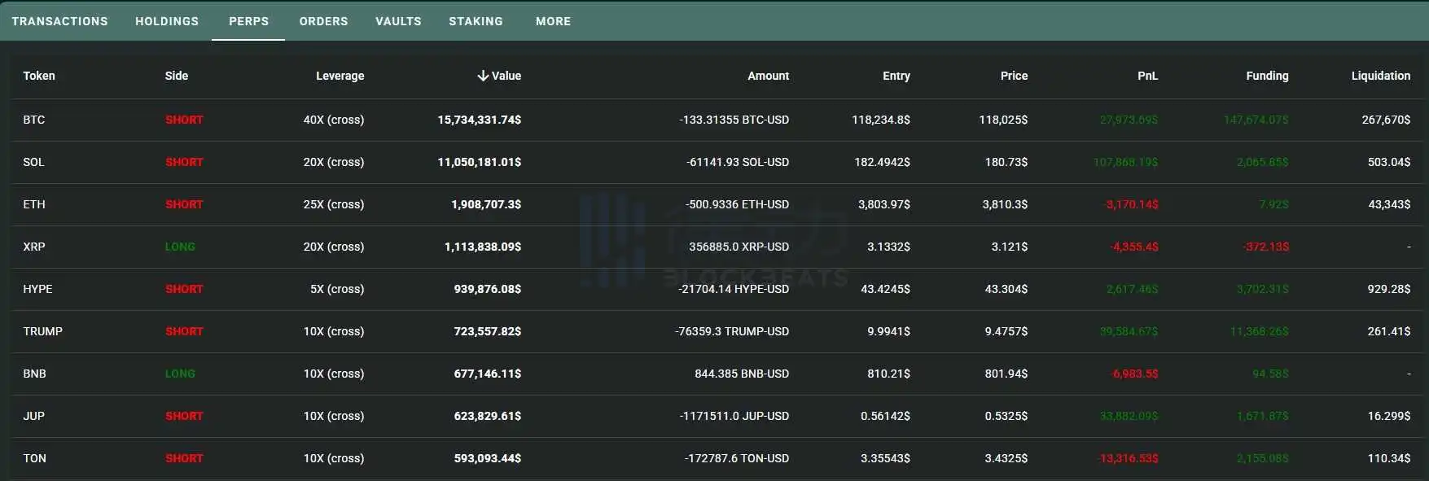Click TRUMP liquidation price 261.41$
Viewport: 1429px width, 481px height.
click(1389, 331)
